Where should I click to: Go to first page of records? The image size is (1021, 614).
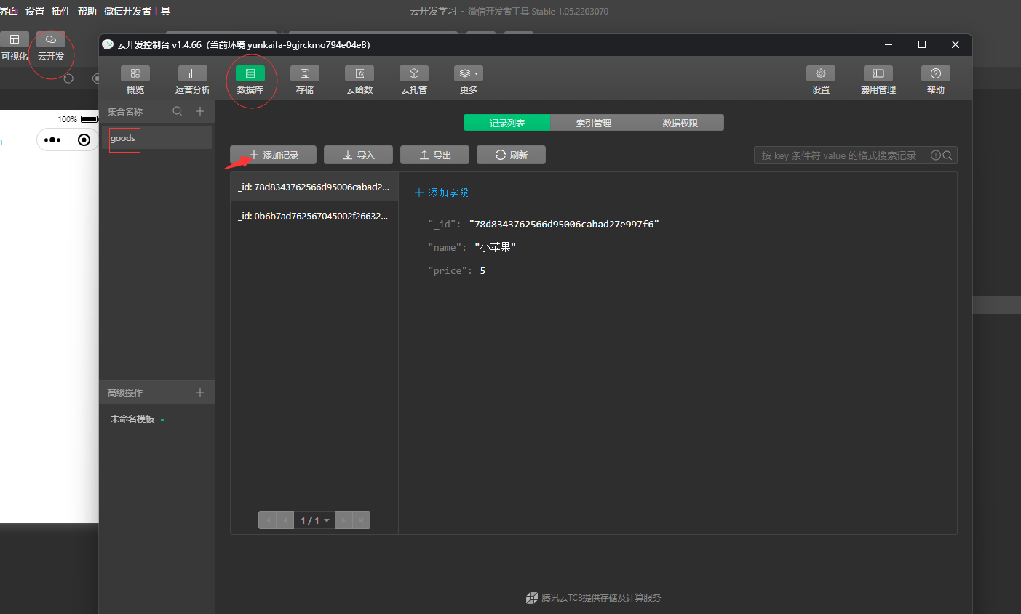(267, 520)
